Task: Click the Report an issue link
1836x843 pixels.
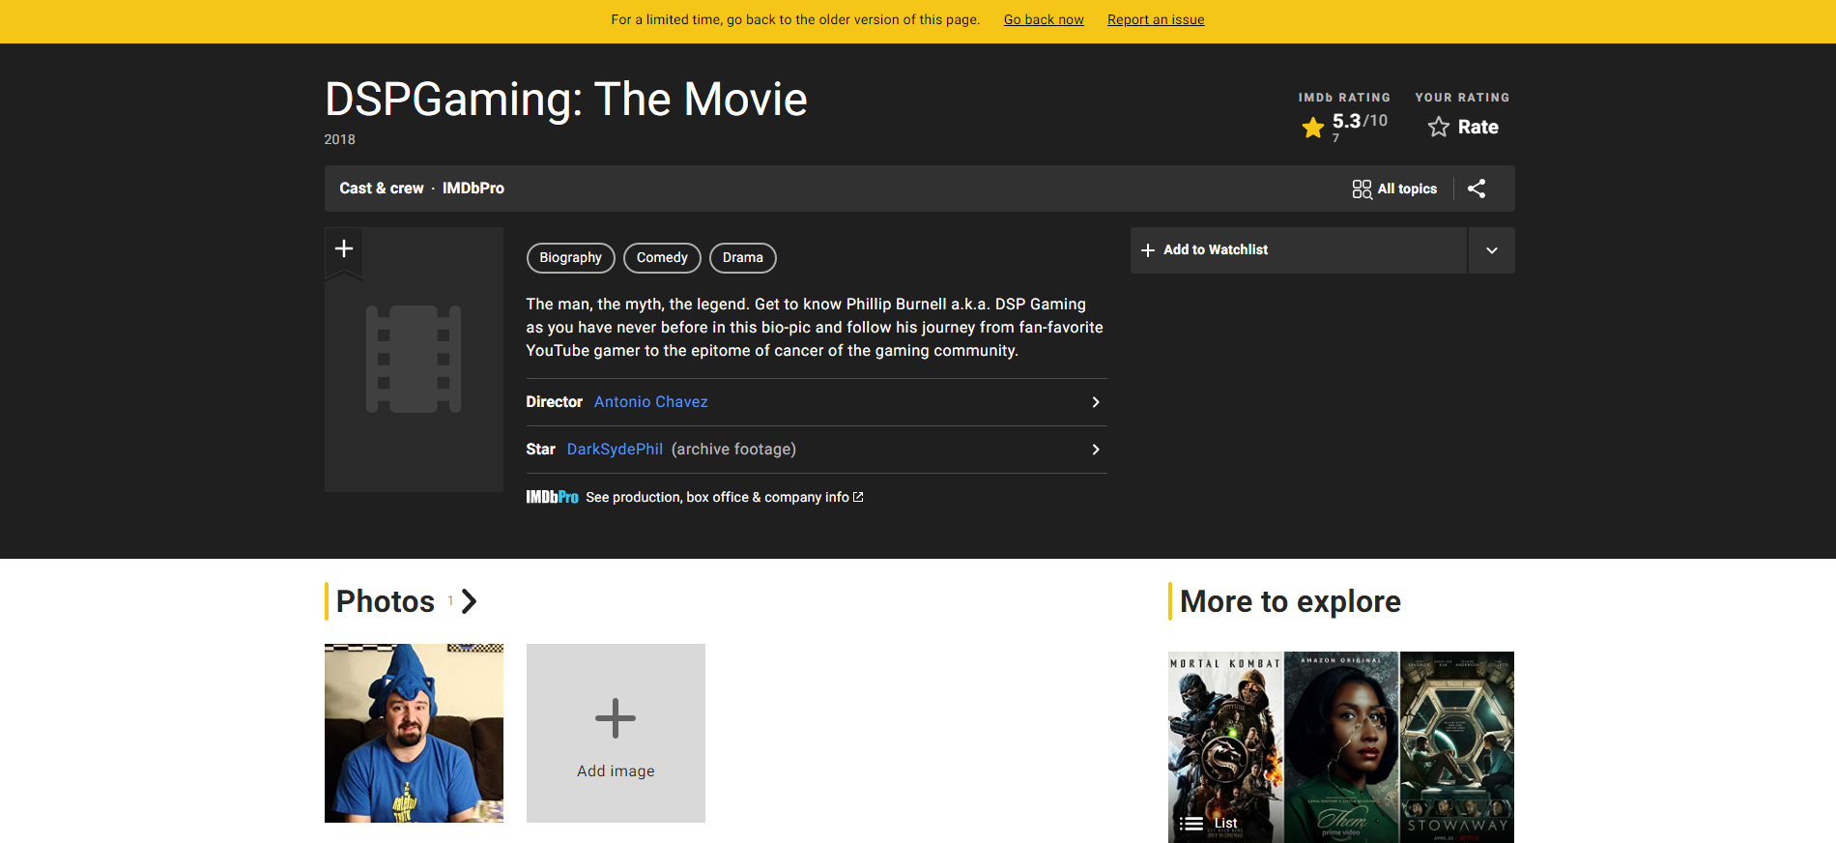Action: 1156,20
